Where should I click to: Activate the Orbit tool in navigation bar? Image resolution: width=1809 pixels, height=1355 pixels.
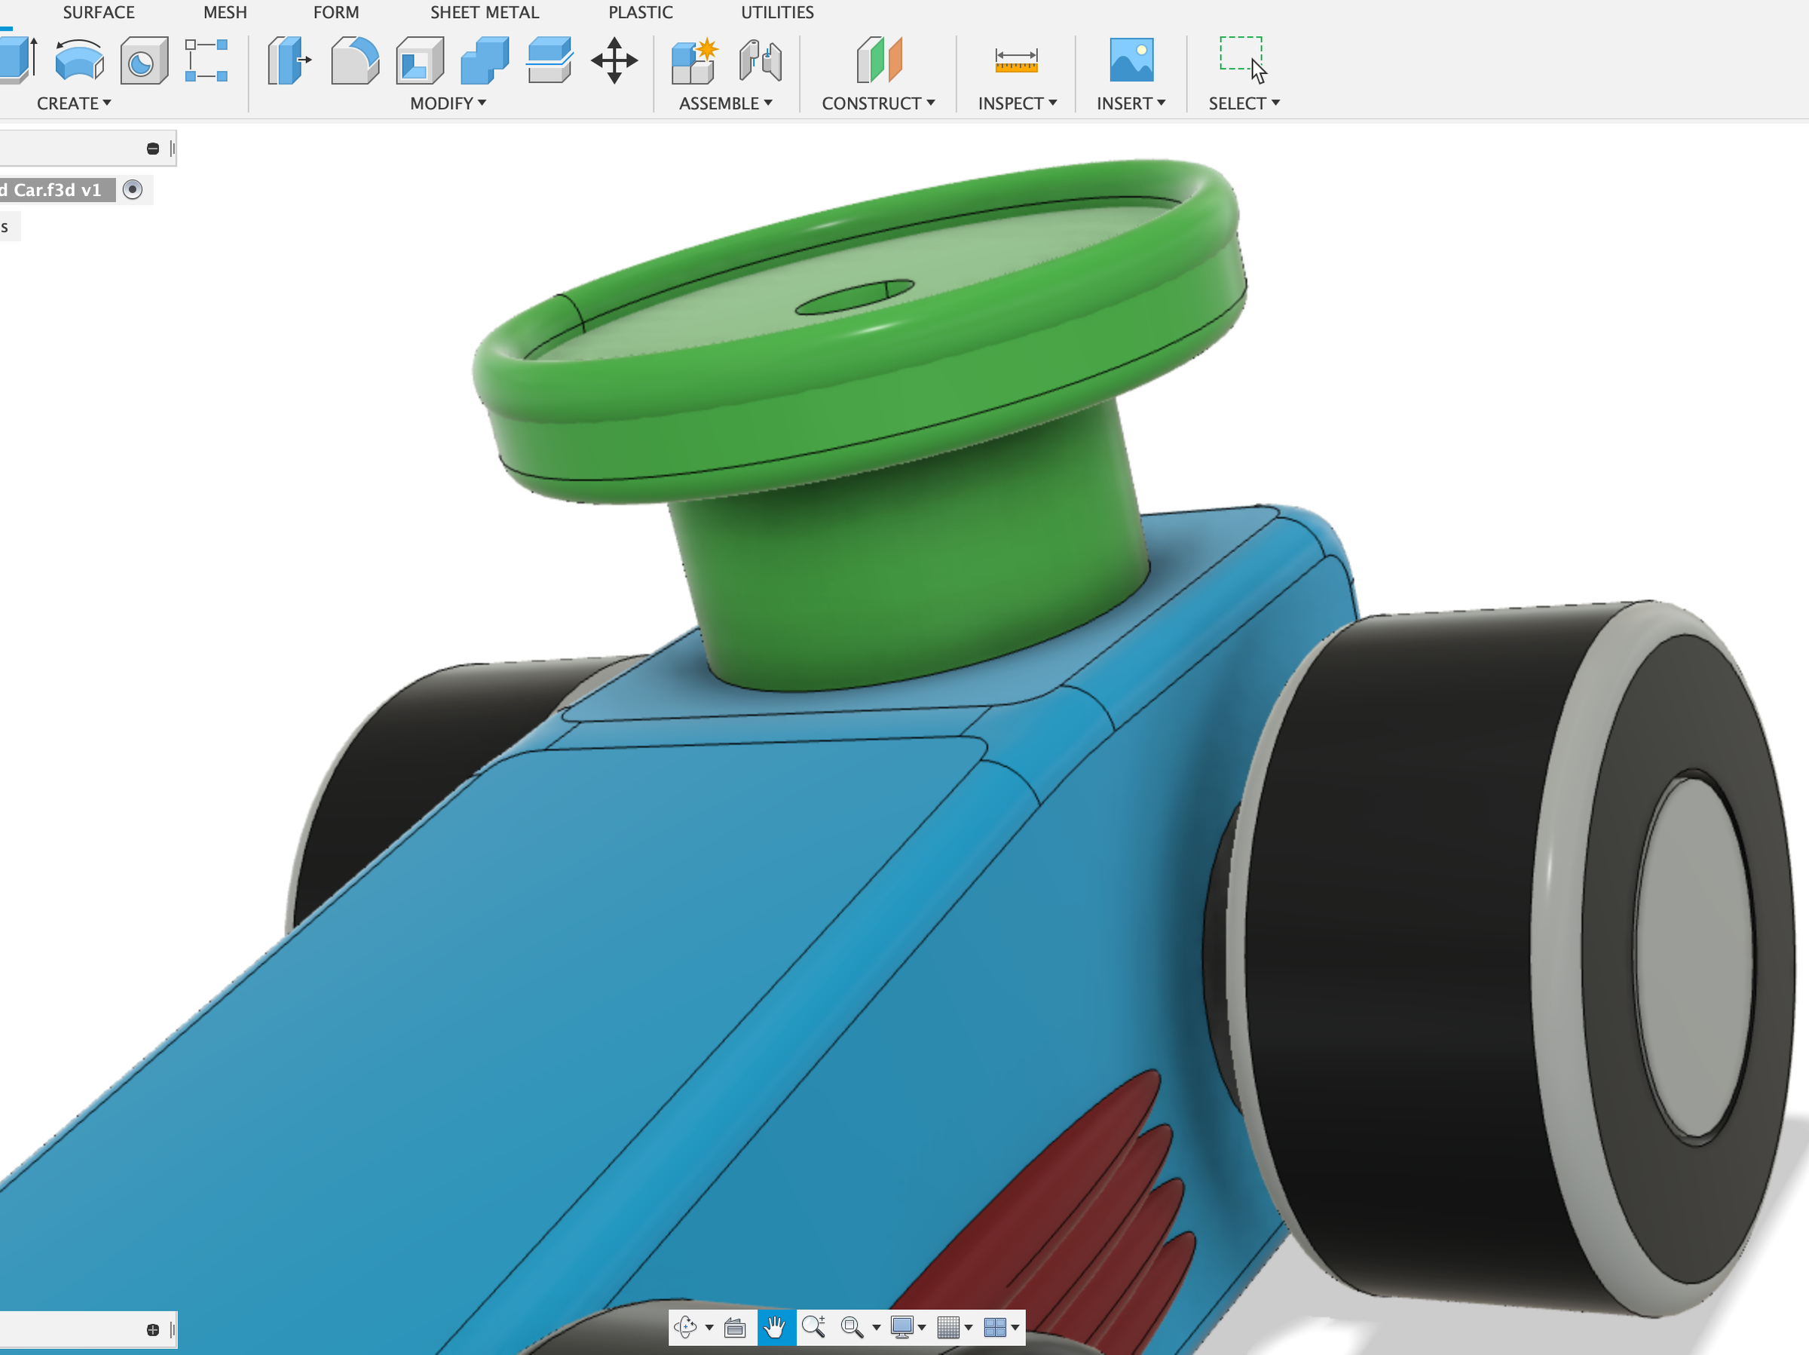pyautogui.click(x=686, y=1328)
